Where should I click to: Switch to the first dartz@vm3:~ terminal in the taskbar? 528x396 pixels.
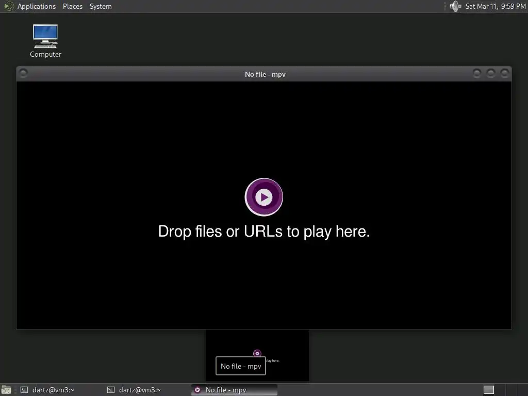pyautogui.click(x=62, y=390)
